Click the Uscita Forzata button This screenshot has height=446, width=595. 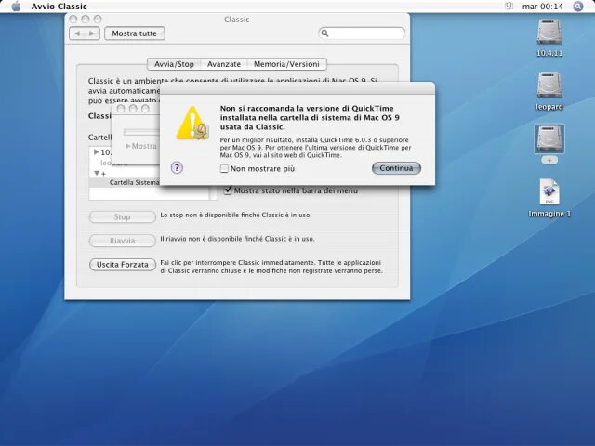[x=122, y=264]
